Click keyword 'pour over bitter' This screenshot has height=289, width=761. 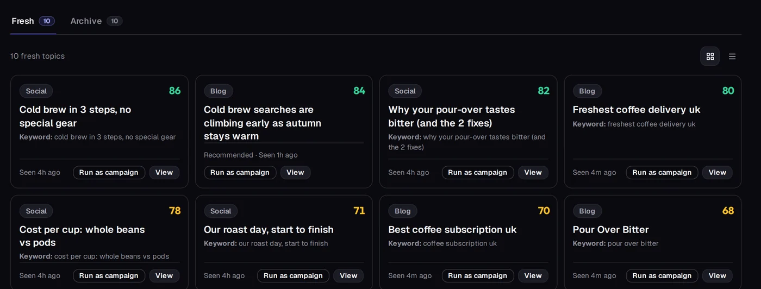(633, 243)
